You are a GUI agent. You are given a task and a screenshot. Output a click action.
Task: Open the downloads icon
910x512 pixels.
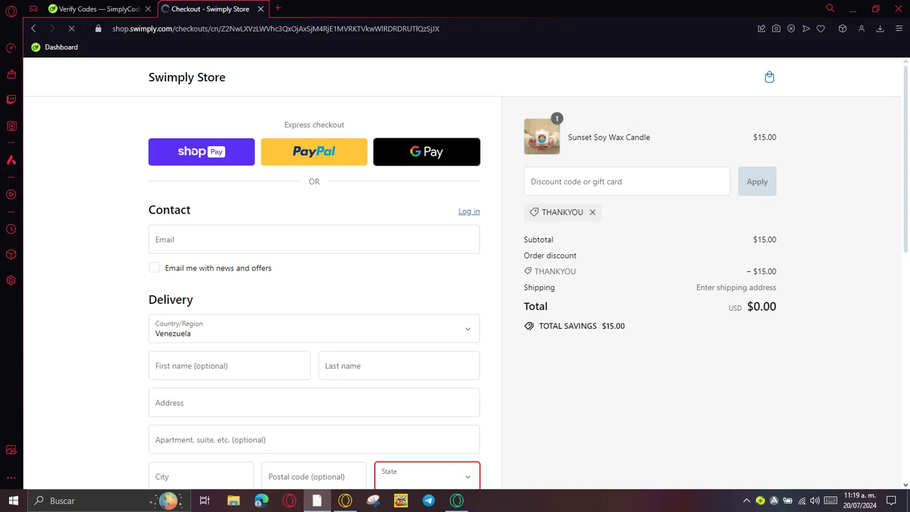click(x=880, y=29)
